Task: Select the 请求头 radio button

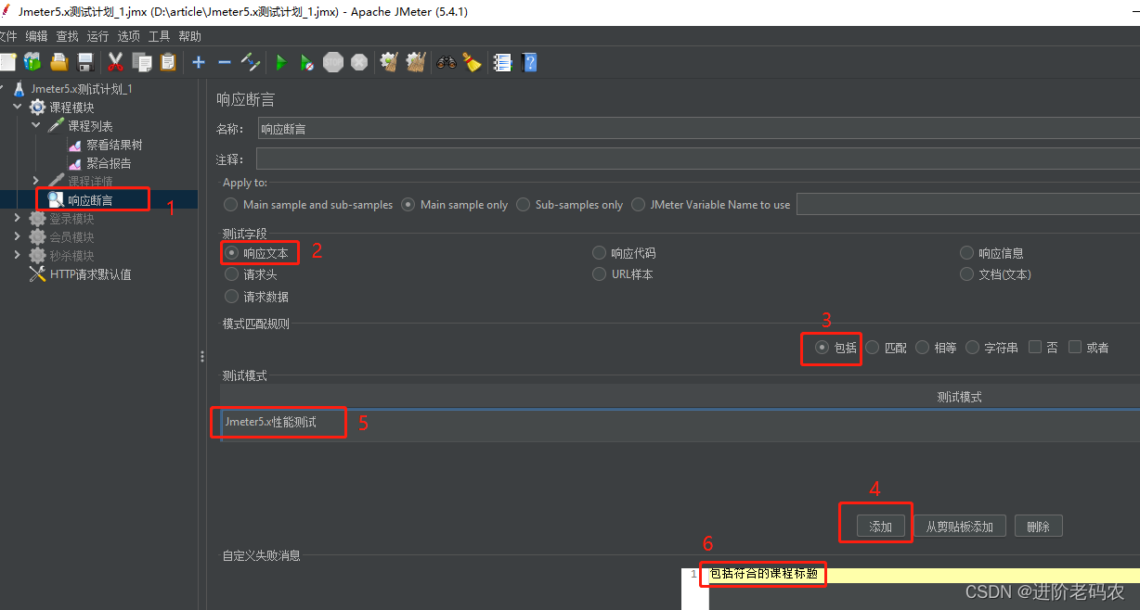Action: click(x=232, y=273)
